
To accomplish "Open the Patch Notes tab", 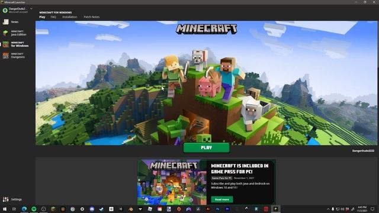I will (91, 17).
